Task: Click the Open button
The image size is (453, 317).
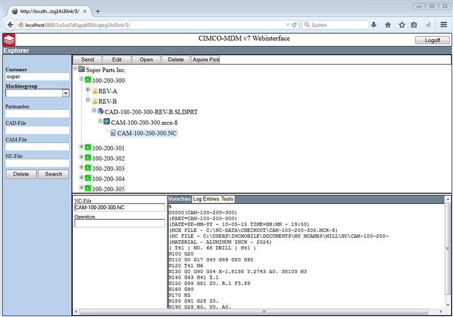Action: click(x=146, y=59)
